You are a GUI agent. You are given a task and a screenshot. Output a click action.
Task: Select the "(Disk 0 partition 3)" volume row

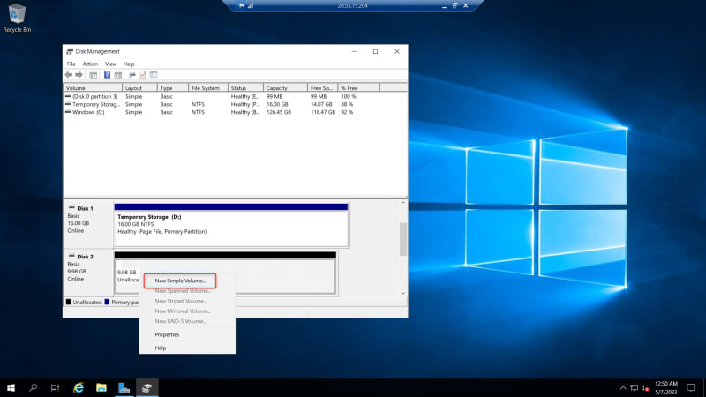click(x=235, y=96)
